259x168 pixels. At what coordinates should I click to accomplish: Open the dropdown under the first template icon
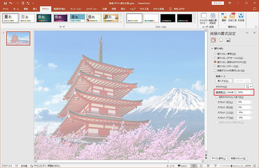(224, 23)
